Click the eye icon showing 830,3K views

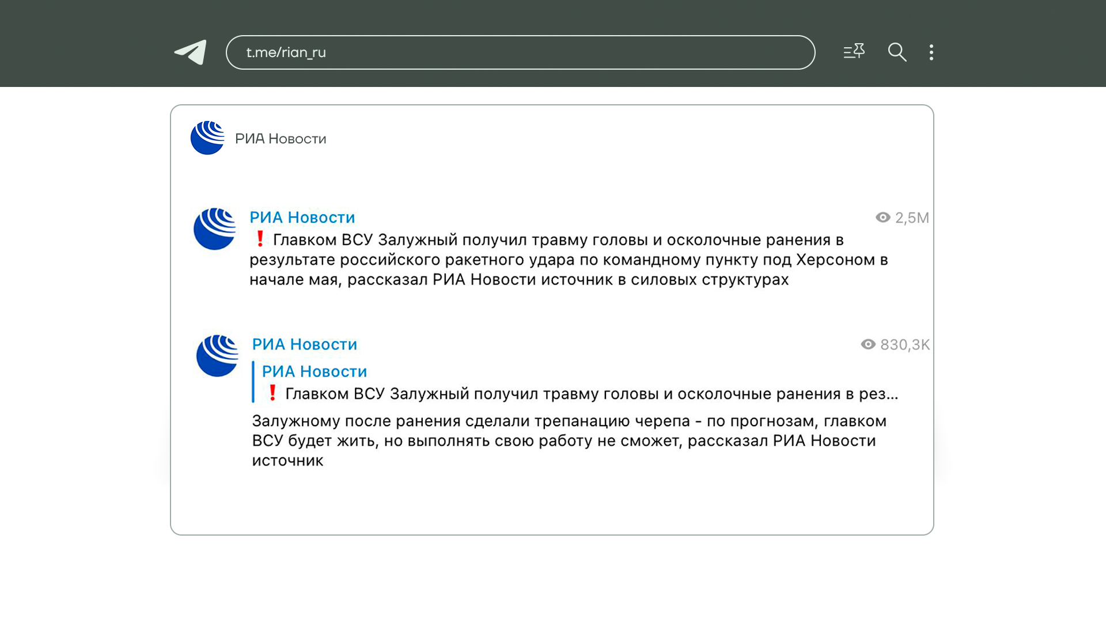coord(868,344)
